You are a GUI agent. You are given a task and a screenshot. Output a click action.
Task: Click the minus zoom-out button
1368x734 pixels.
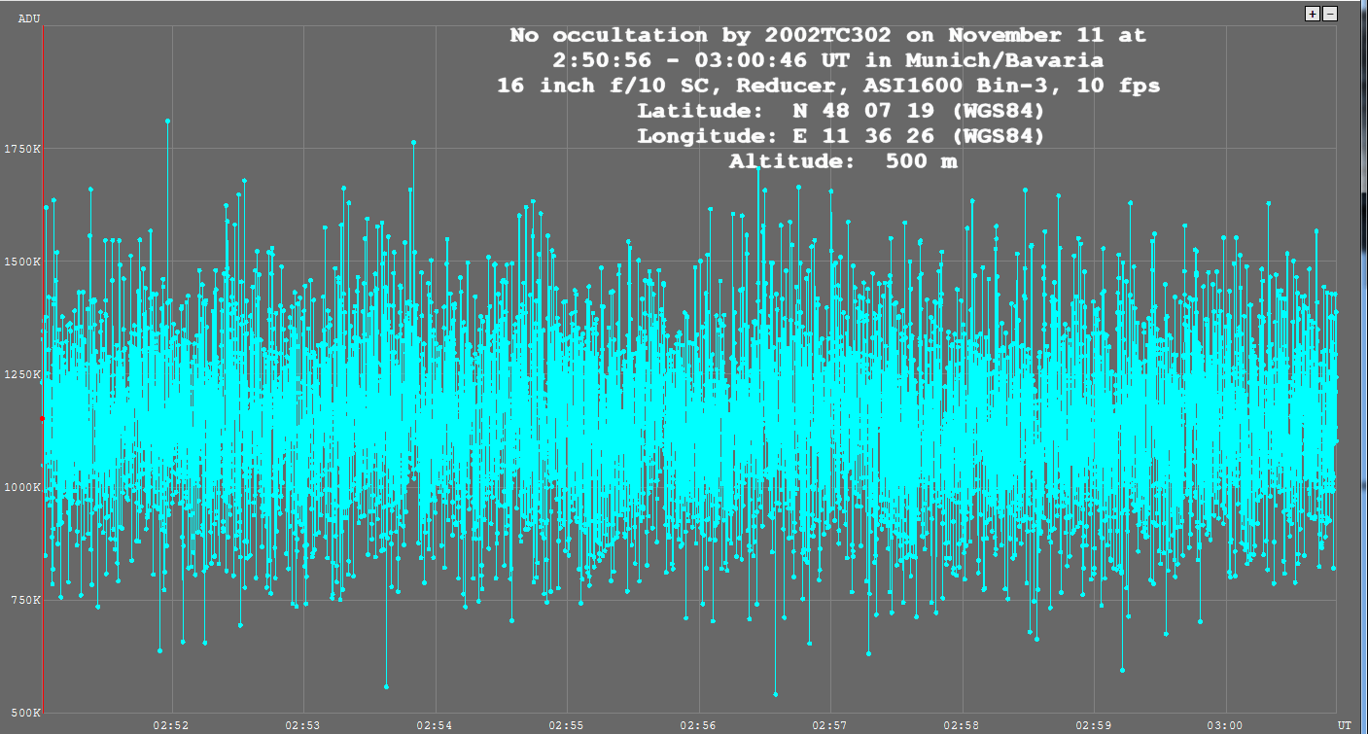point(1330,14)
